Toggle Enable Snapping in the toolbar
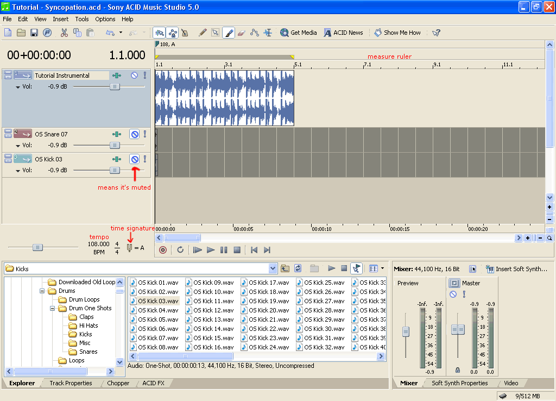The height and width of the screenshot is (401, 556). (x=159, y=33)
